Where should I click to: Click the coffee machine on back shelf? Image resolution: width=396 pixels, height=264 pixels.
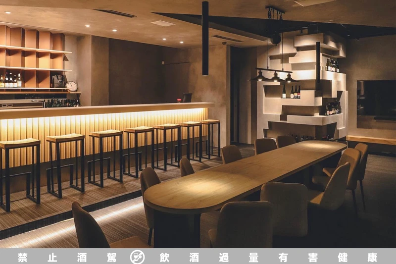(x=58, y=81)
